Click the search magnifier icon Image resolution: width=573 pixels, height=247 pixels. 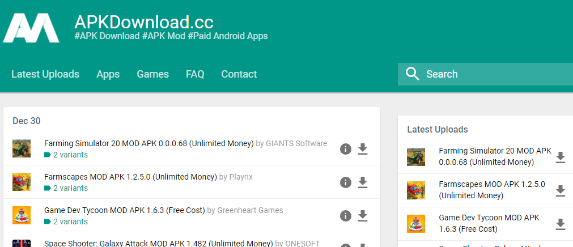point(412,74)
